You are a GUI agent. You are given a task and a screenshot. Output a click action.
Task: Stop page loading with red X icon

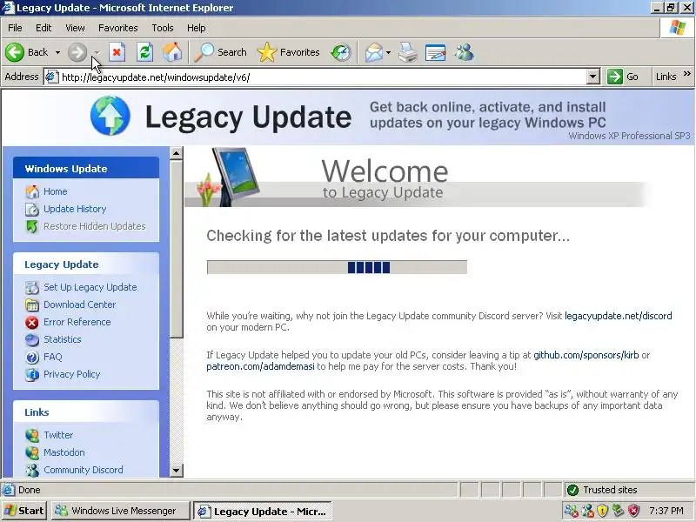(x=117, y=52)
